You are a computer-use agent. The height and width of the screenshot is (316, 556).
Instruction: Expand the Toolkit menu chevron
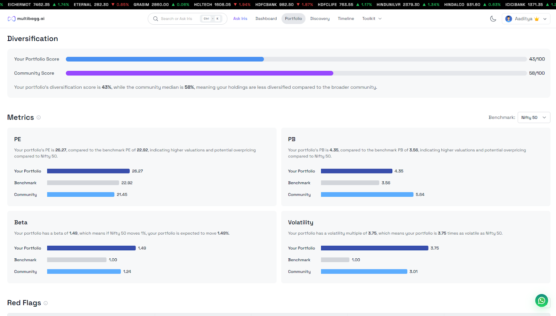click(380, 18)
